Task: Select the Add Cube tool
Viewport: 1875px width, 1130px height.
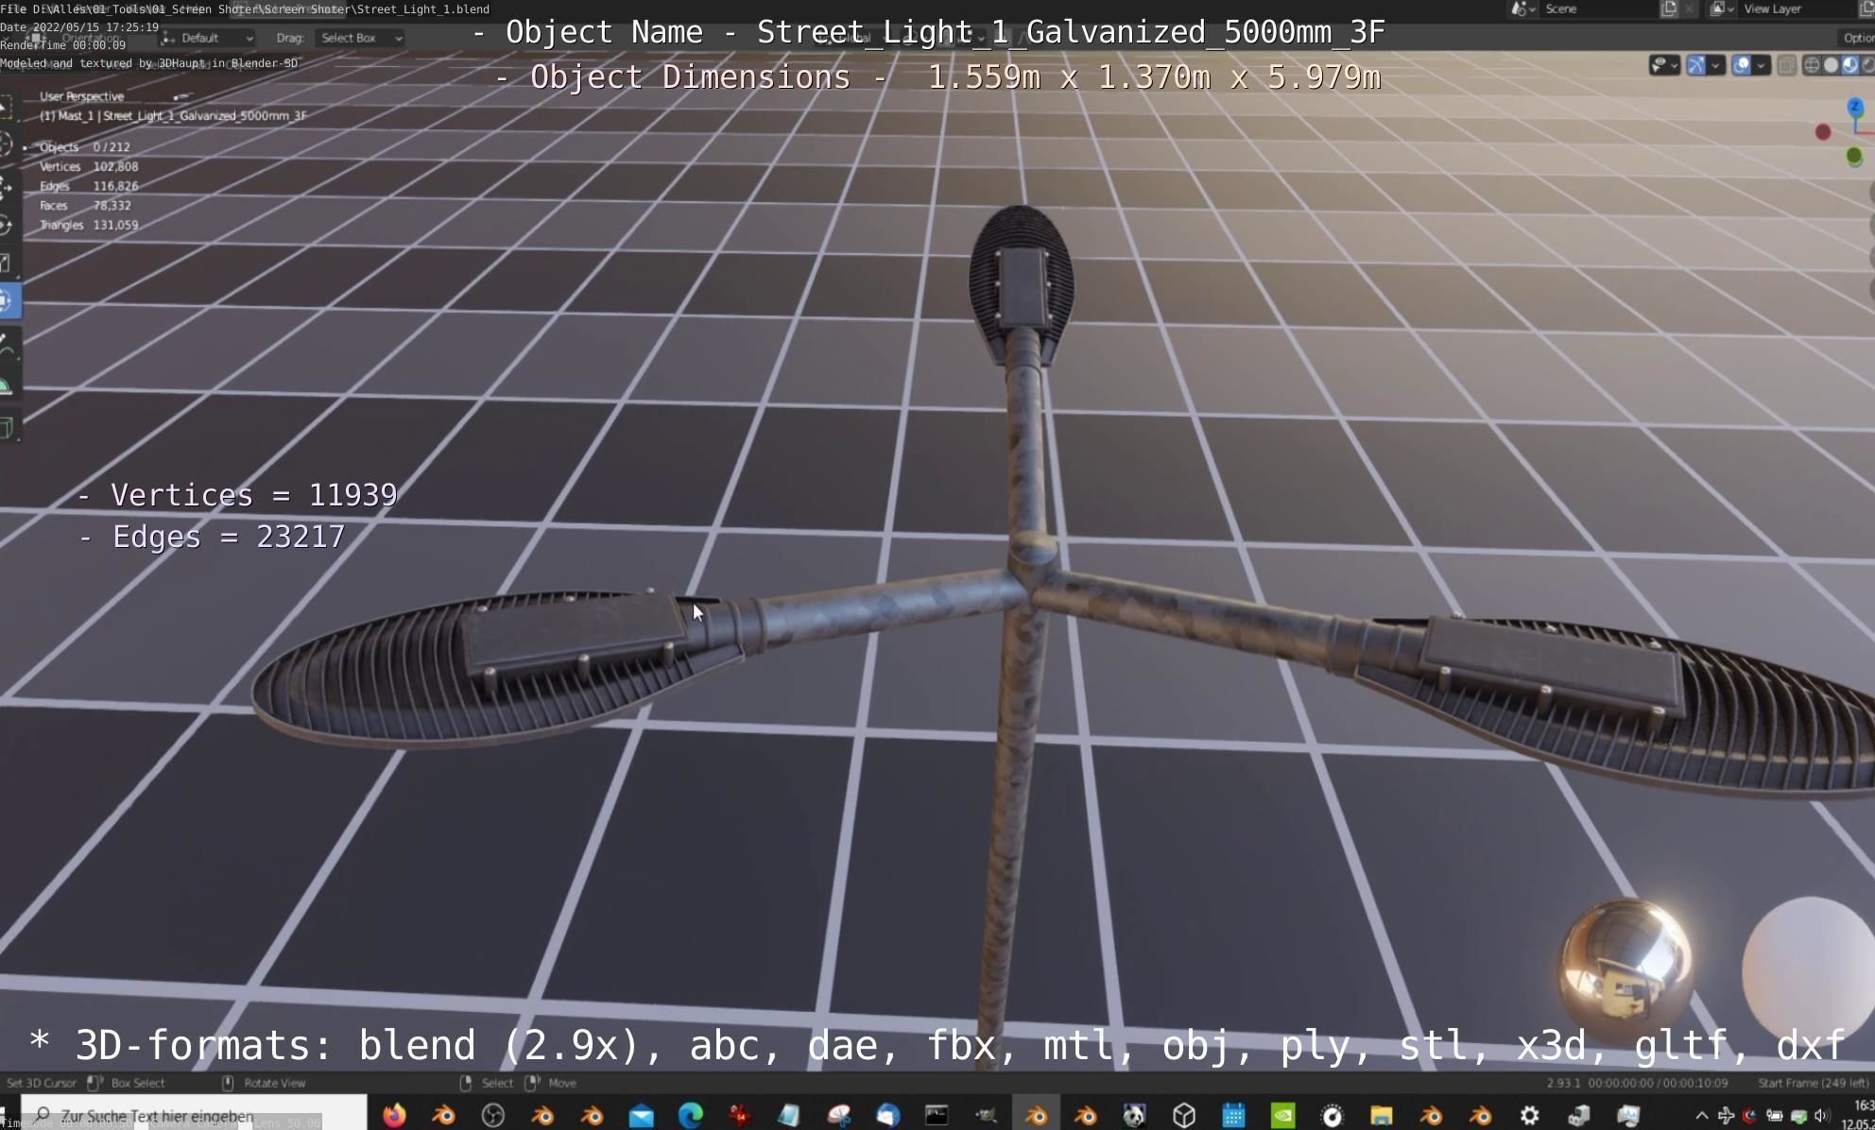Action: tap(7, 427)
